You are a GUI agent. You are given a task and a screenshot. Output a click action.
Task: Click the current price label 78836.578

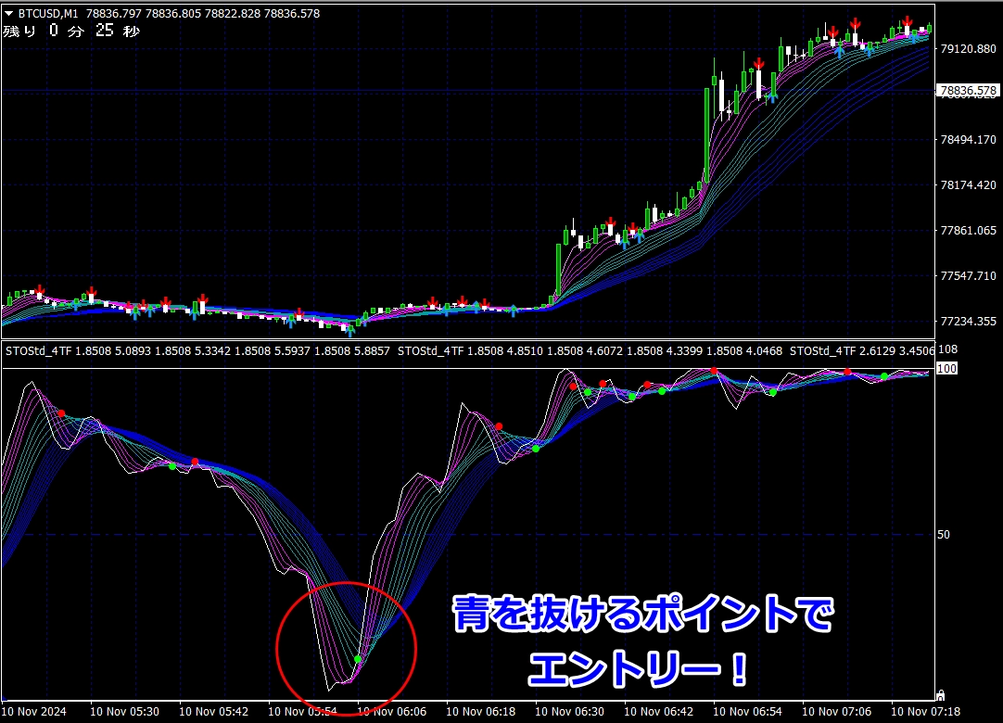click(x=967, y=91)
